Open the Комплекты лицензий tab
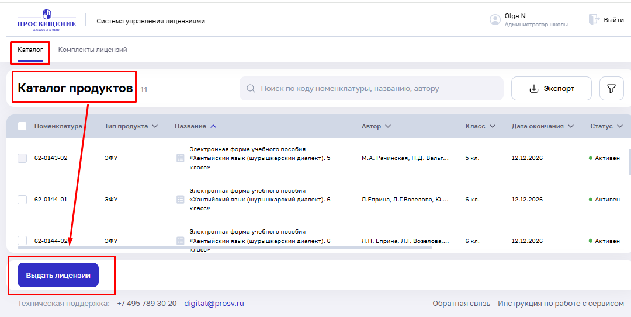The height and width of the screenshot is (317, 631). pos(92,50)
